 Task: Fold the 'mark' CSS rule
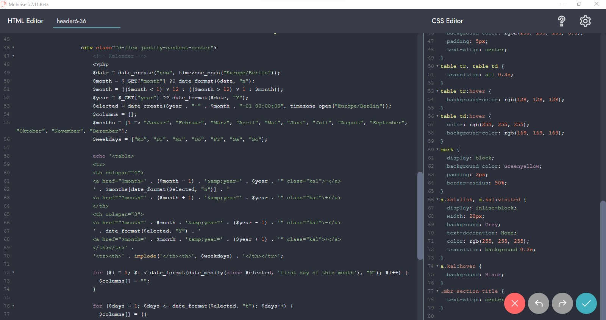pos(437,150)
